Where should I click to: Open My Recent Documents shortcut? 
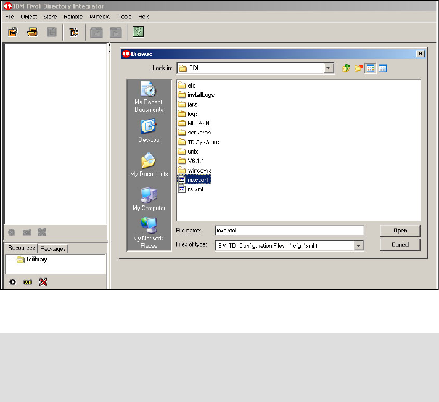click(x=149, y=97)
